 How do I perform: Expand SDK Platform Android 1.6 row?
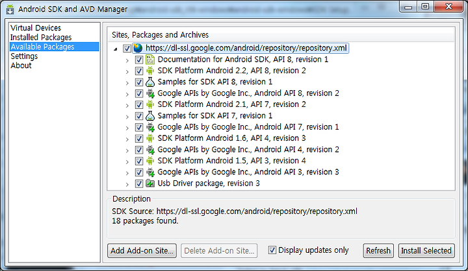[x=127, y=139]
